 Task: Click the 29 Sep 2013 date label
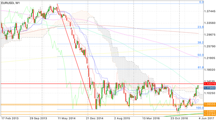[38, 118]
